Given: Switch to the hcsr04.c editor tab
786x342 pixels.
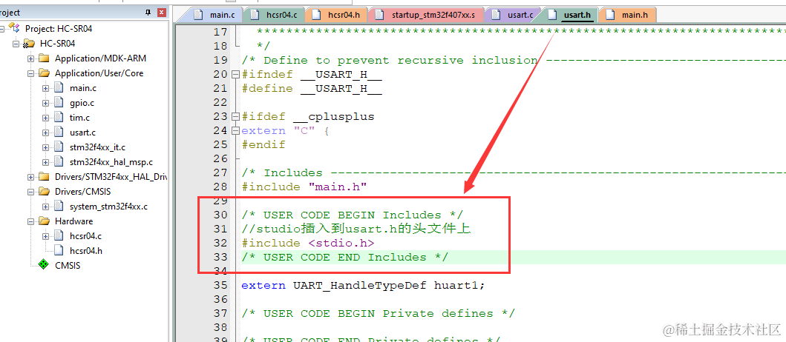Looking at the screenshot, I should click(272, 15).
